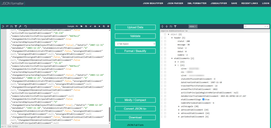Screen dimensions: 271x128
Task: Open the Convert JSON to menu button
Action: click(135, 109)
